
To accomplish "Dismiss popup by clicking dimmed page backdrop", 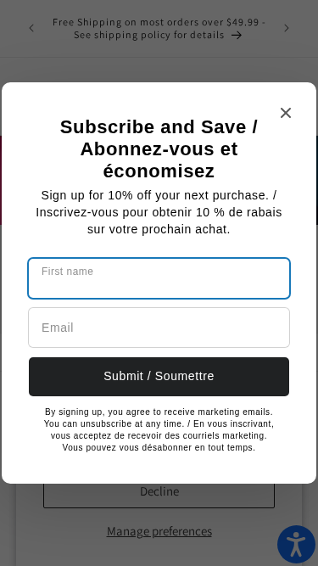I will tap(159, 69).
